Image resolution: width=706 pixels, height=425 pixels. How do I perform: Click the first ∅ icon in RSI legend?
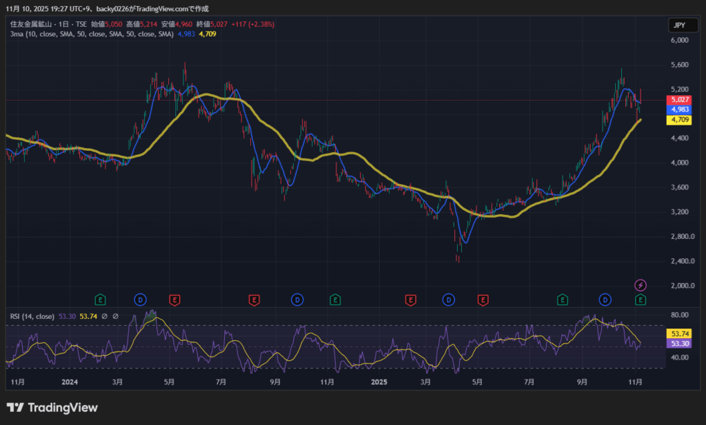(x=104, y=317)
